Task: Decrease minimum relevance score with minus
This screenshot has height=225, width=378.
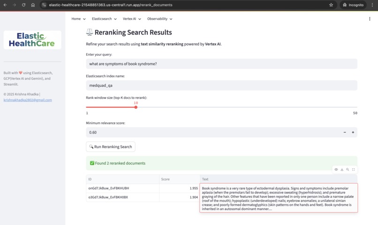Action: [345, 132]
